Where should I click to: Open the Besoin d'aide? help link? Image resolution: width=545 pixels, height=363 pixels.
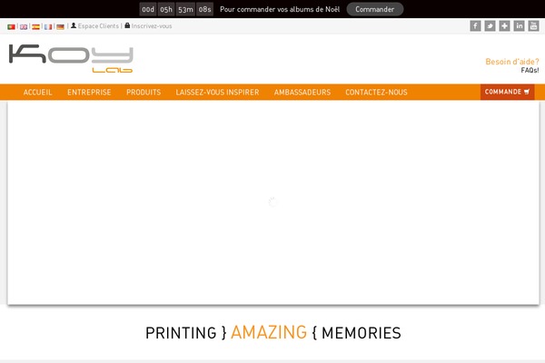pyautogui.click(x=512, y=62)
